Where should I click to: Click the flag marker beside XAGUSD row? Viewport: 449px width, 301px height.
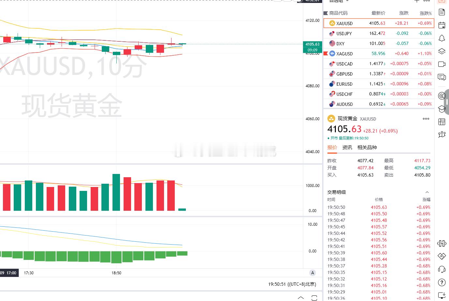pyautogui.click(x=325, y=53)
